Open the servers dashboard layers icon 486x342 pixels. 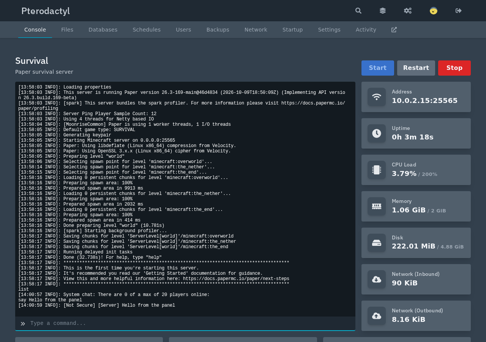pyautogui.click(x=383, y=11)
